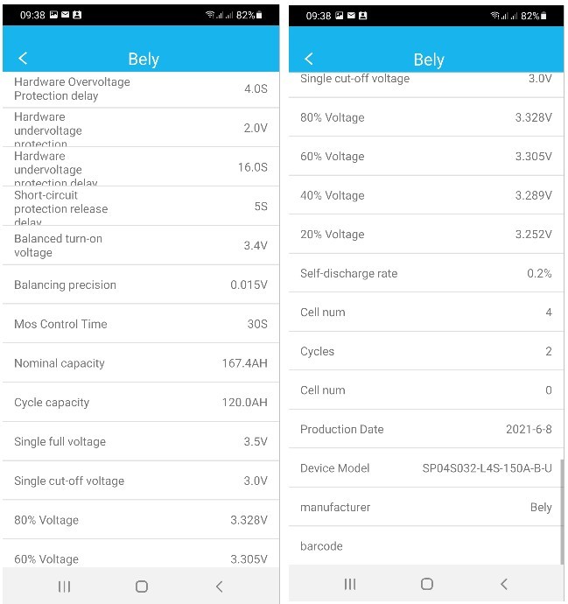The height and width of the screenshot is (604, 568).
Task: Select Self-discharge rate row
Action: (x=426, y=273)
